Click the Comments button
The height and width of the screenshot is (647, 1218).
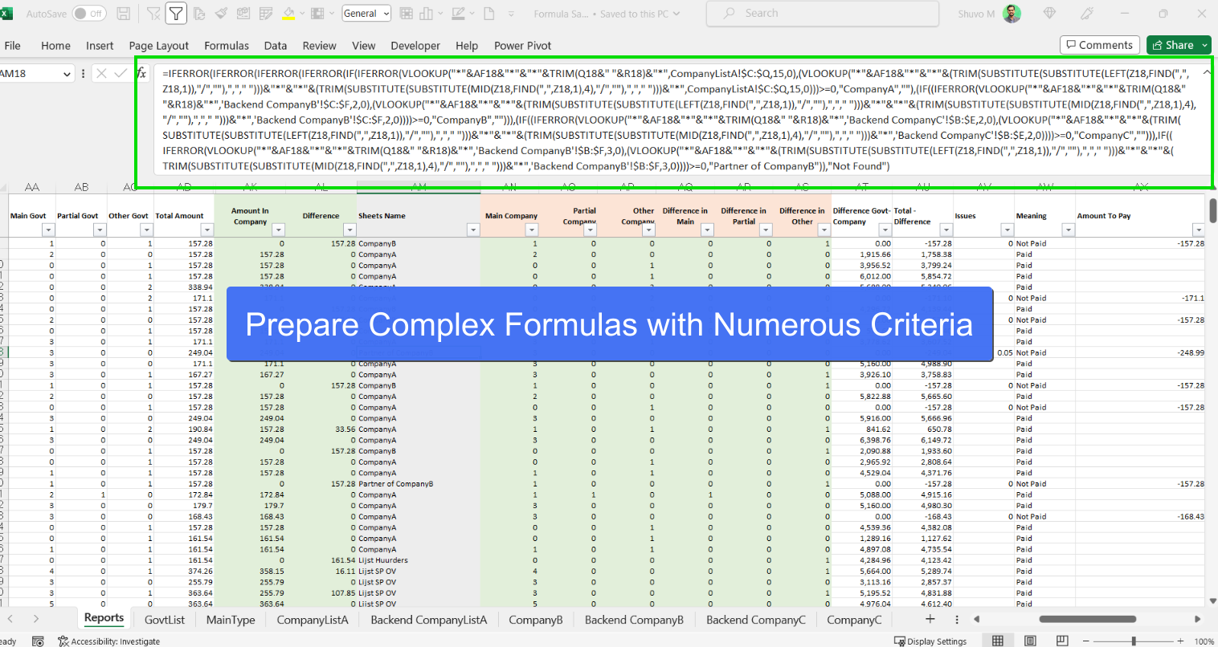pos(1099,45)
